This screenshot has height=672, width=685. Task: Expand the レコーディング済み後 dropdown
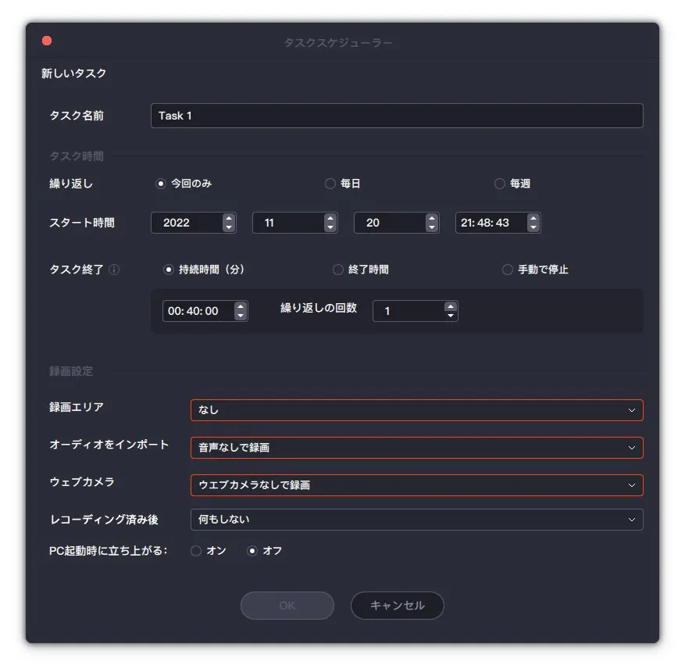416,520
